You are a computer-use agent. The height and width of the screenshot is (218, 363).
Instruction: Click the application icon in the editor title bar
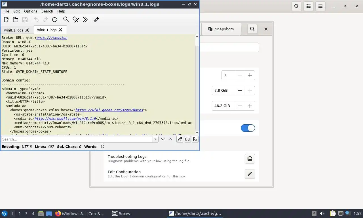4,4
